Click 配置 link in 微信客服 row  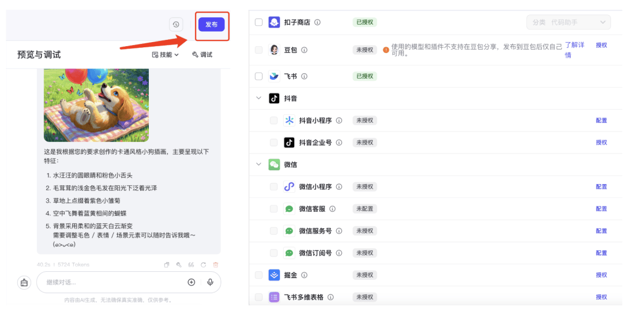[x=601, y=208]
